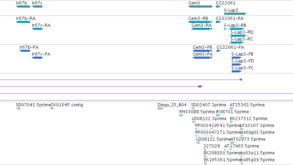The width and height of the screenshot is (293, 165).
Task: Select the Gem3-RB transcript
Action: coord(200,22)
